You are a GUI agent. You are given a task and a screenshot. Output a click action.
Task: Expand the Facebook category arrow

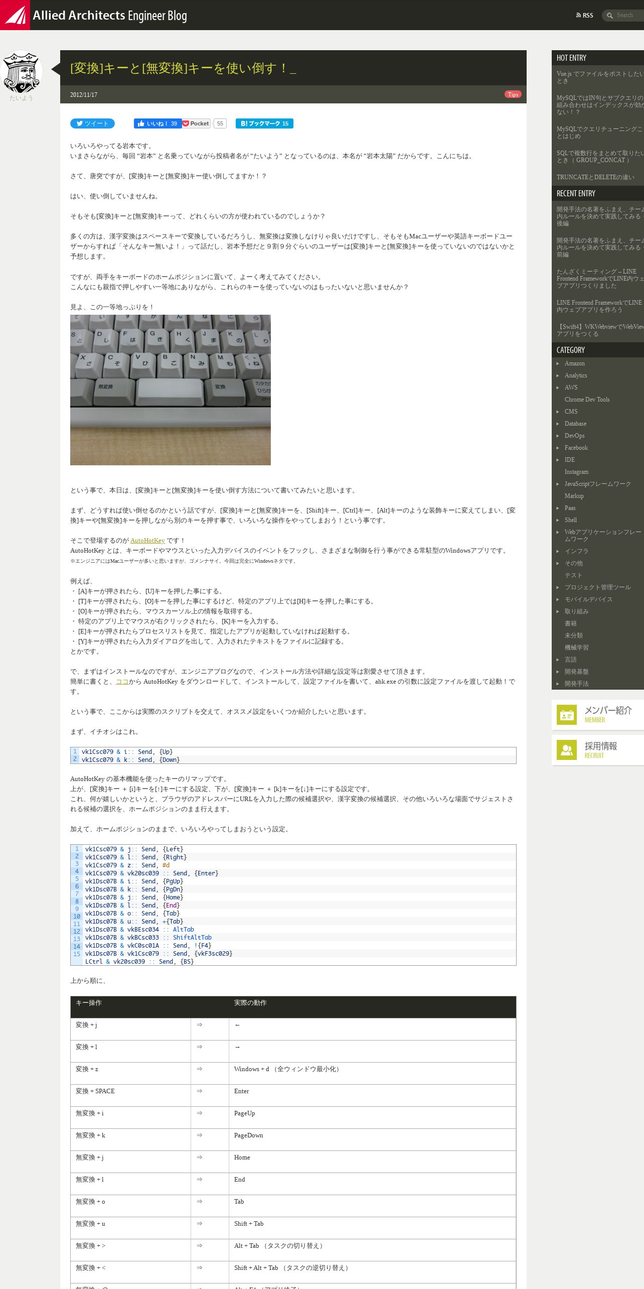click(x=558, y=448)
